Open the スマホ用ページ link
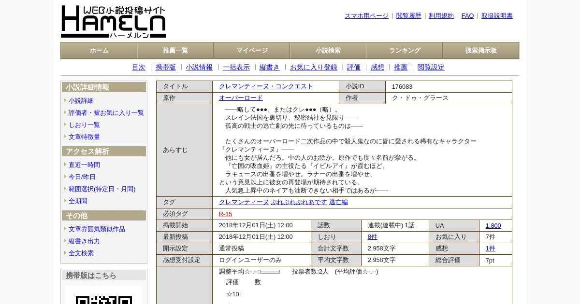 366,16
